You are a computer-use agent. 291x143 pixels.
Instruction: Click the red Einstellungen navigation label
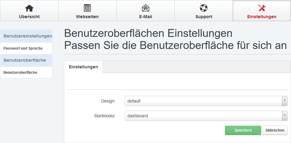coord(262,17)
